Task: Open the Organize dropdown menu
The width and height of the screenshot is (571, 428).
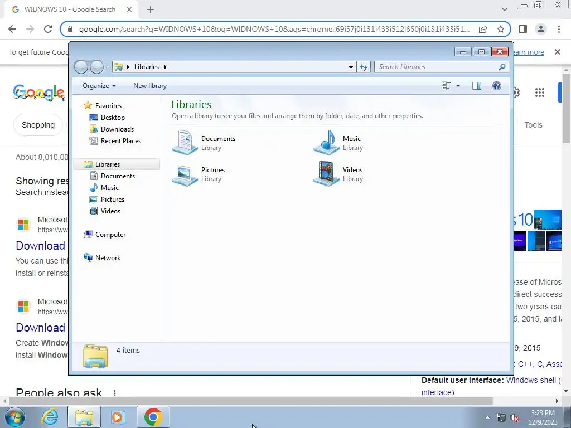Action: [99, 86]
